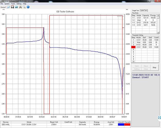Click the 2.500V begin volt cell
This screenshot has height=128, width=161.
(x=54, y=124)
